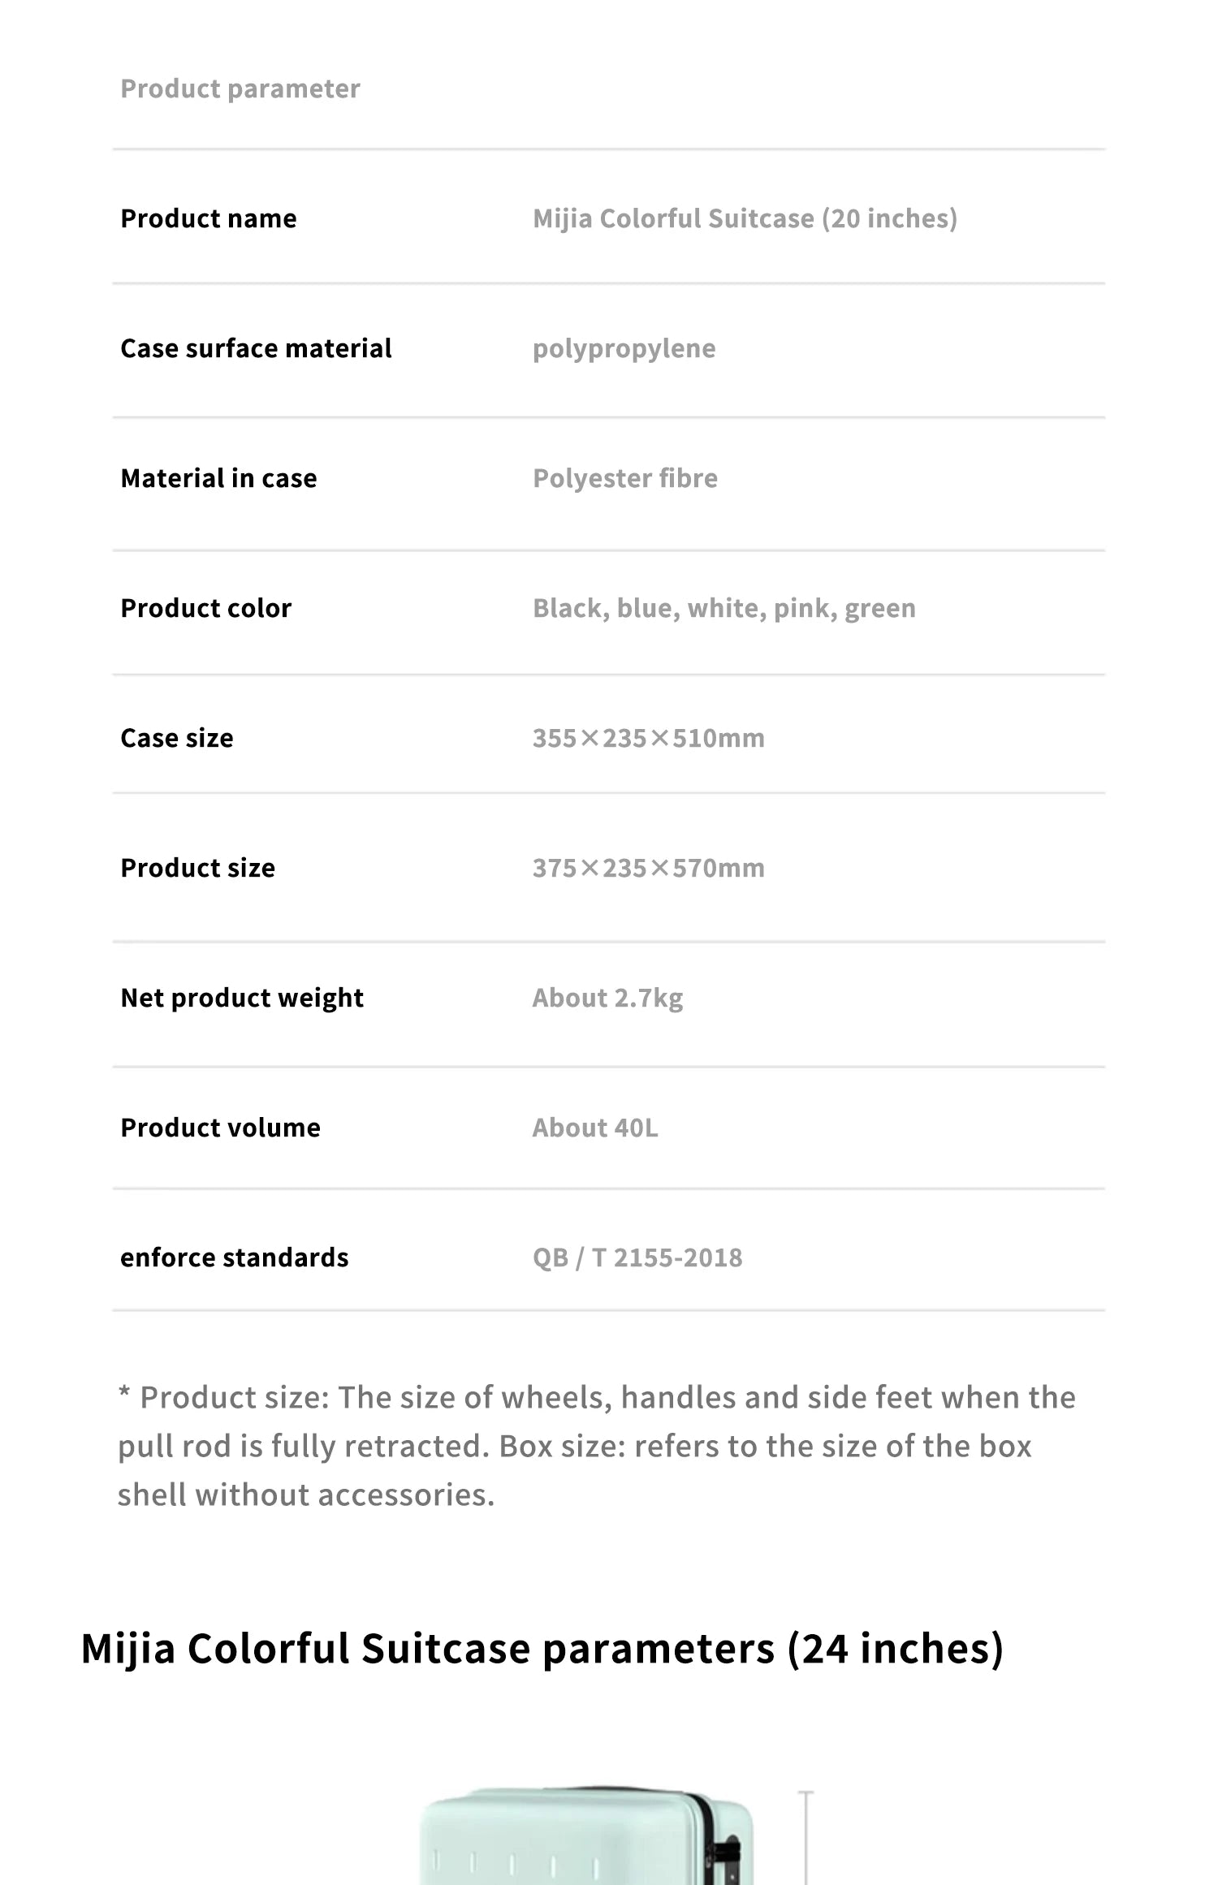Click the Polyester fibre value
The width and height of the screenshot is (1218, 1885).
point(625,479)
